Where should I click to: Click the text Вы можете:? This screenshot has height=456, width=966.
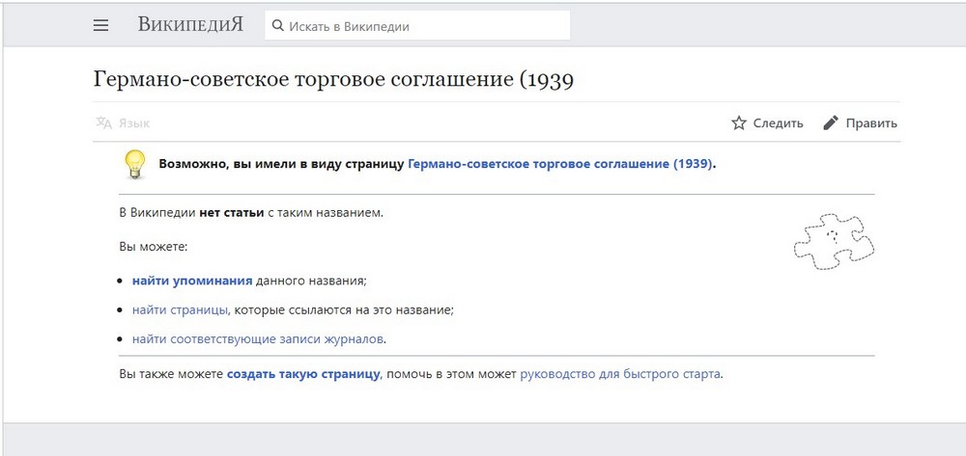coord(153,247)
